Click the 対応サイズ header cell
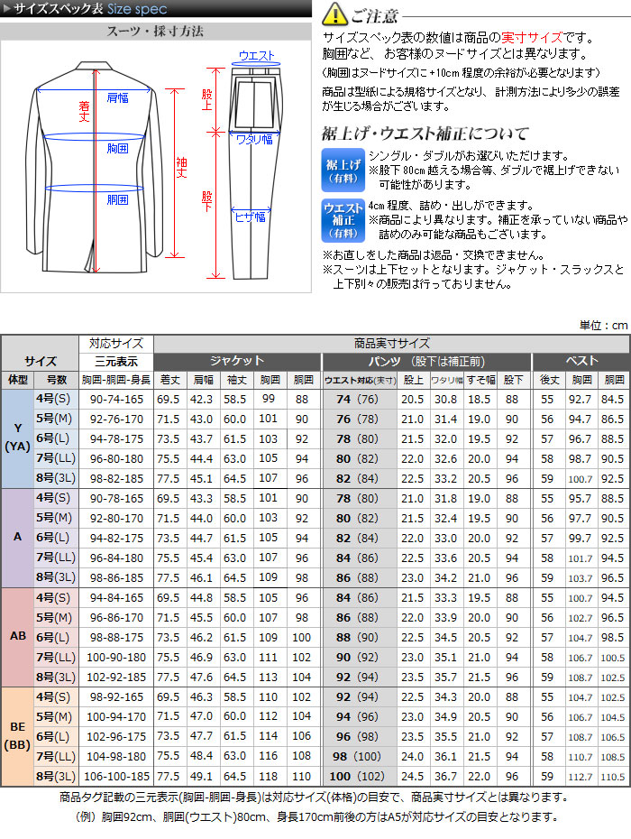This screenshot has width=631, height=839. (x=116, y=344)
